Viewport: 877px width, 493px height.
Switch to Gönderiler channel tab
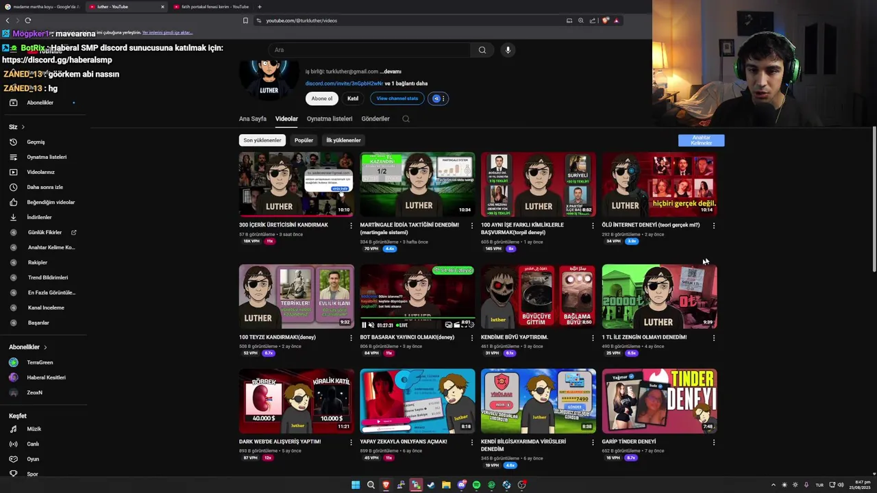(x=375, y=118)
